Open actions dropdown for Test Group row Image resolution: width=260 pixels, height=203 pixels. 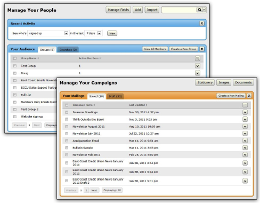coord(198,66)
